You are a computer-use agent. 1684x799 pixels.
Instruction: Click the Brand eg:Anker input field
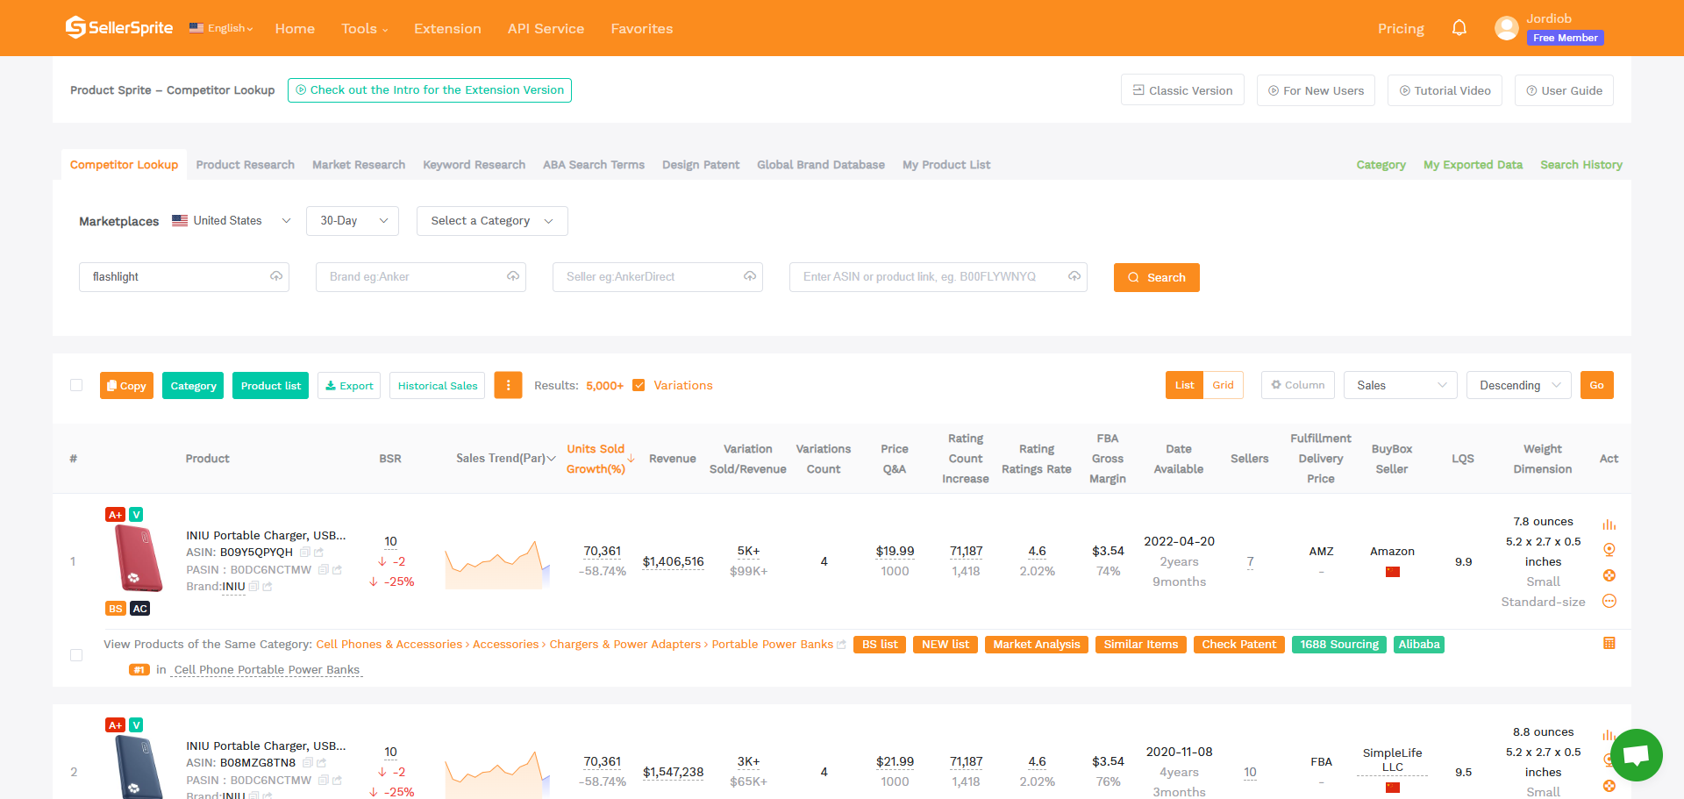coord(421,277)
